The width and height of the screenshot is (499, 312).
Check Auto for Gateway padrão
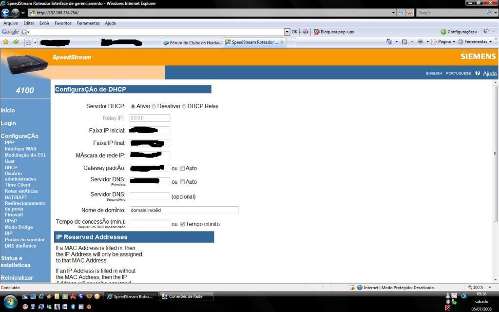pos(182,168)
